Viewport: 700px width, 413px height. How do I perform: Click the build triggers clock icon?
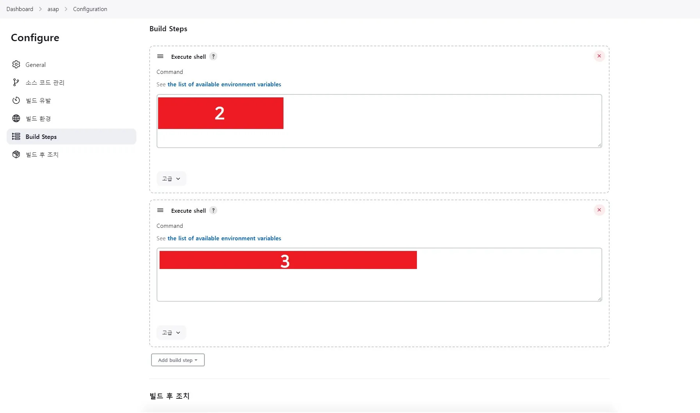tap(16, 101)
